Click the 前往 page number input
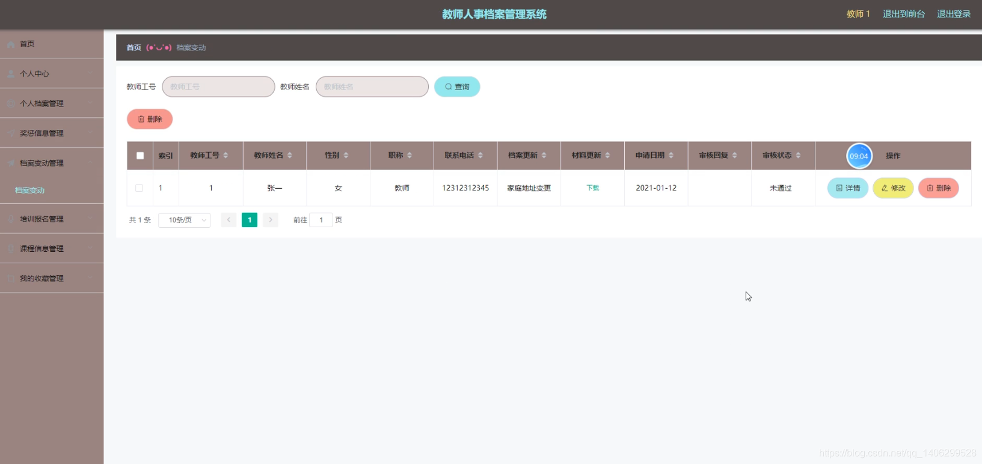The height and width of the screenshot is (464, 982). (x=321, y=220)
